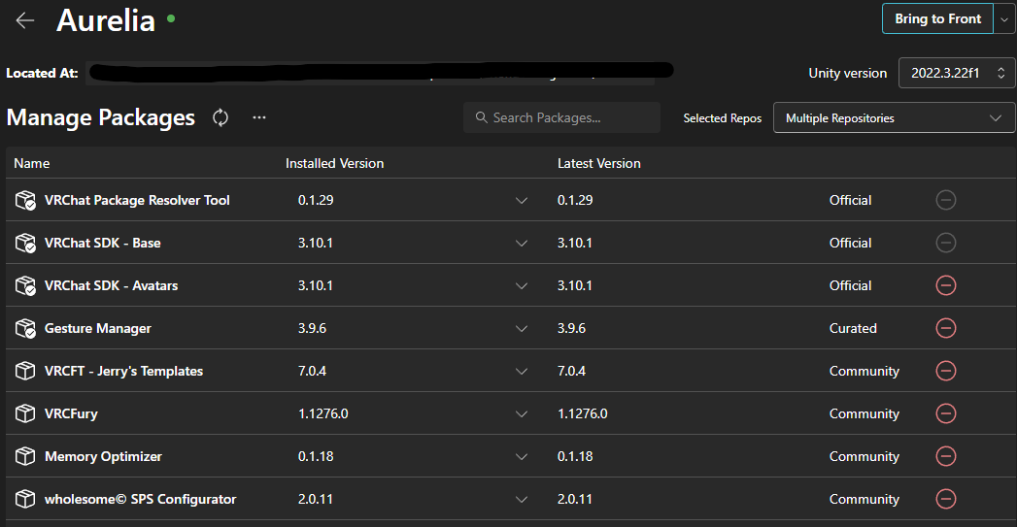1017x527 pixels.
Task: Click the Gesture Manager package icon
Action: coord(25,329)
